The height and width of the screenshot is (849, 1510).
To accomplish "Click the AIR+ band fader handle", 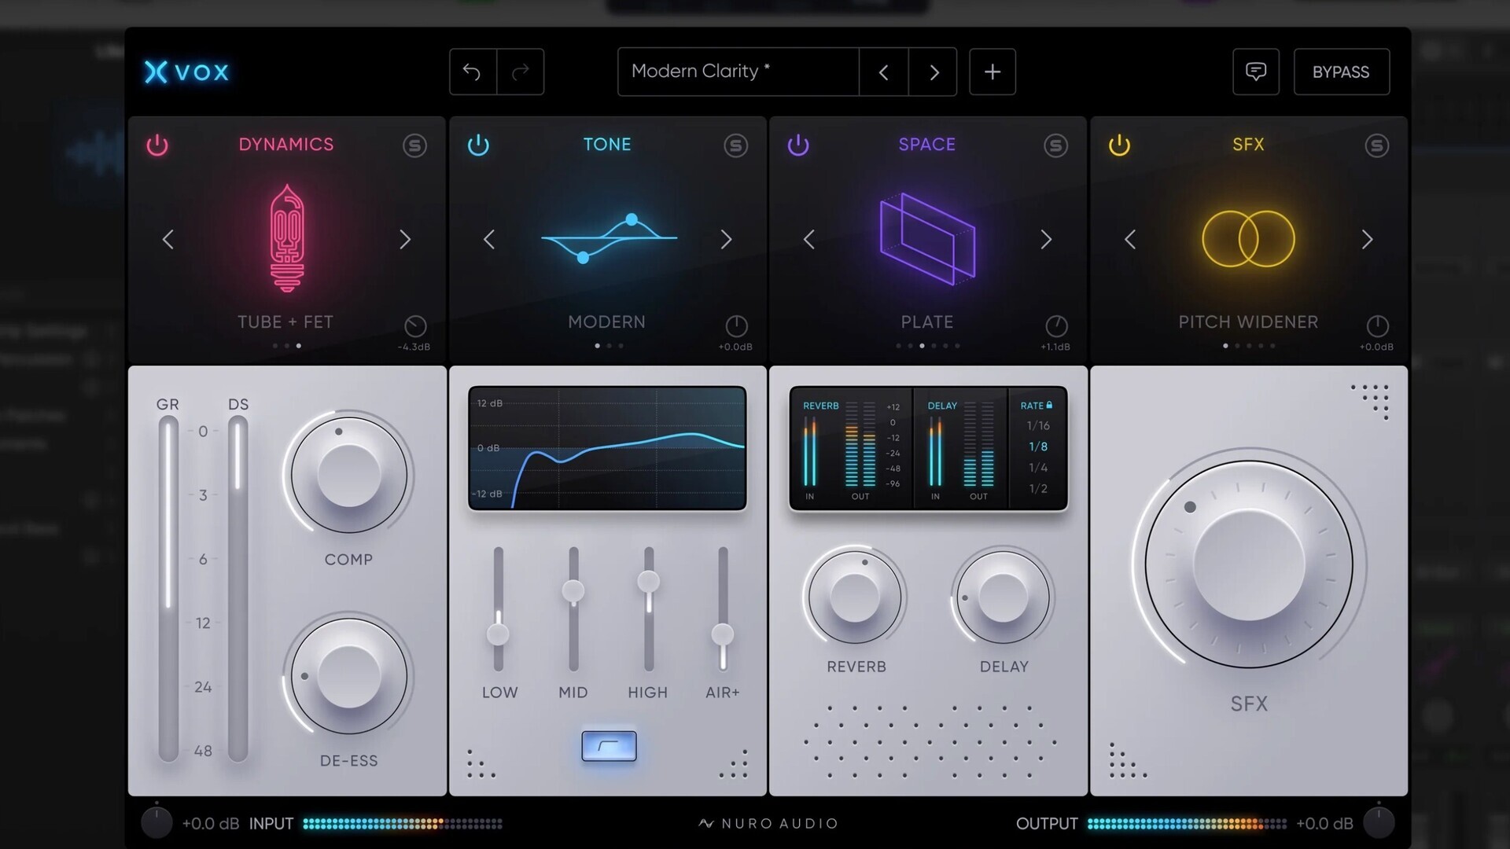I will click(723, 634).
